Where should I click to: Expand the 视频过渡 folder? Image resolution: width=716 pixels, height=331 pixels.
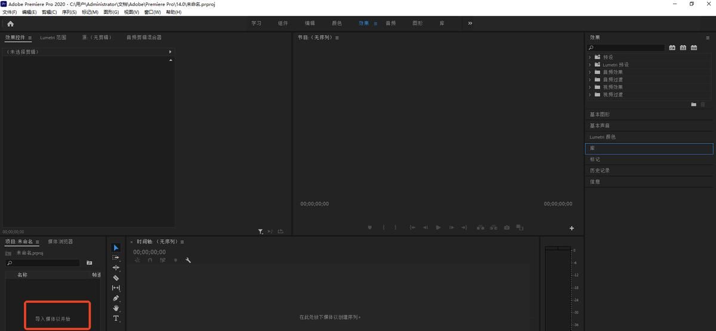(x=590, y=94)
